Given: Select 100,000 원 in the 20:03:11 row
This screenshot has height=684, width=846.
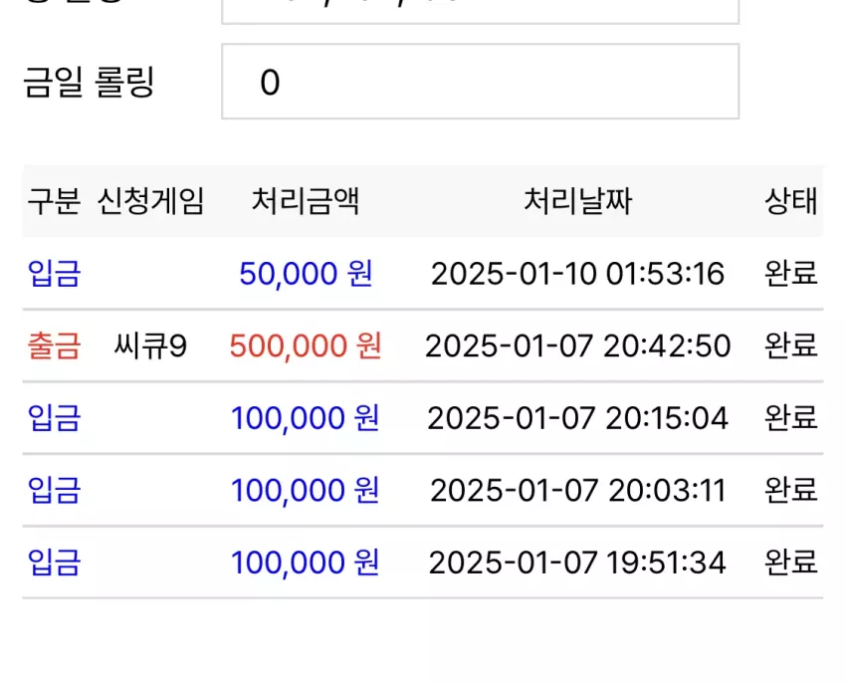Looking at the screenshot, I should 306,490.
